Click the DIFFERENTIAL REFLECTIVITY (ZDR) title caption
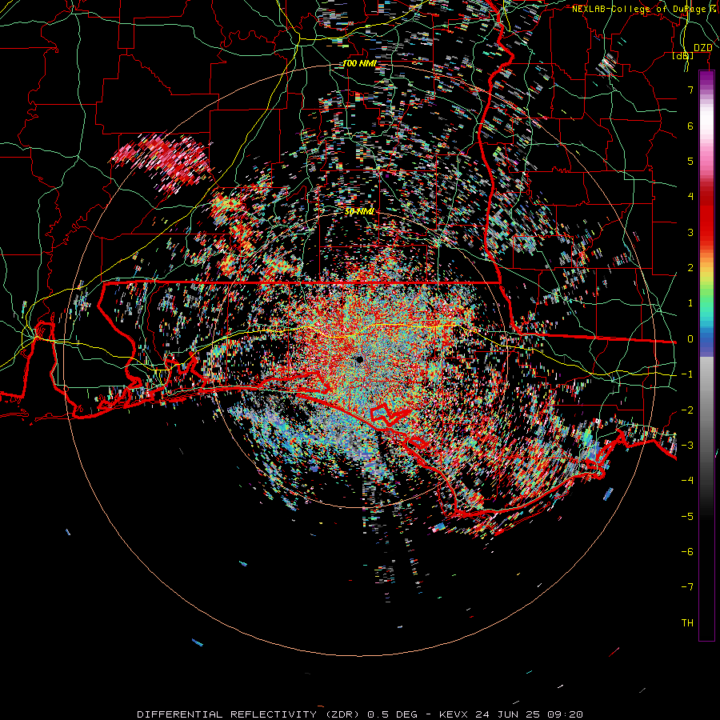720x720 pixels. 360,714
